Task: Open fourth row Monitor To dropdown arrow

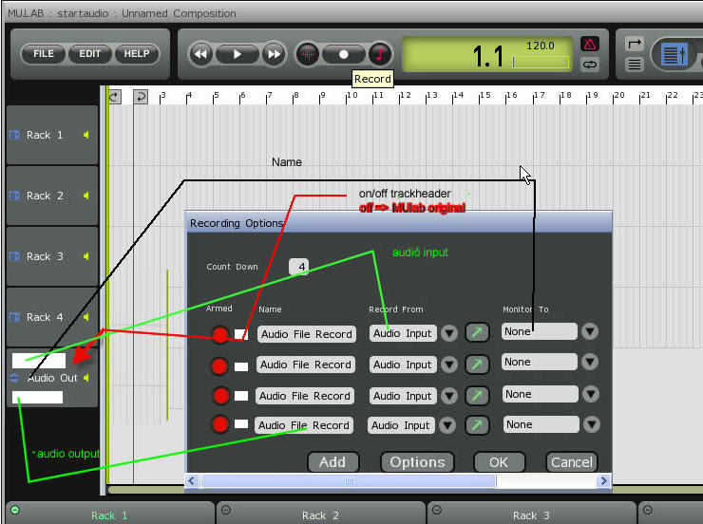Action: coord(592,424)
